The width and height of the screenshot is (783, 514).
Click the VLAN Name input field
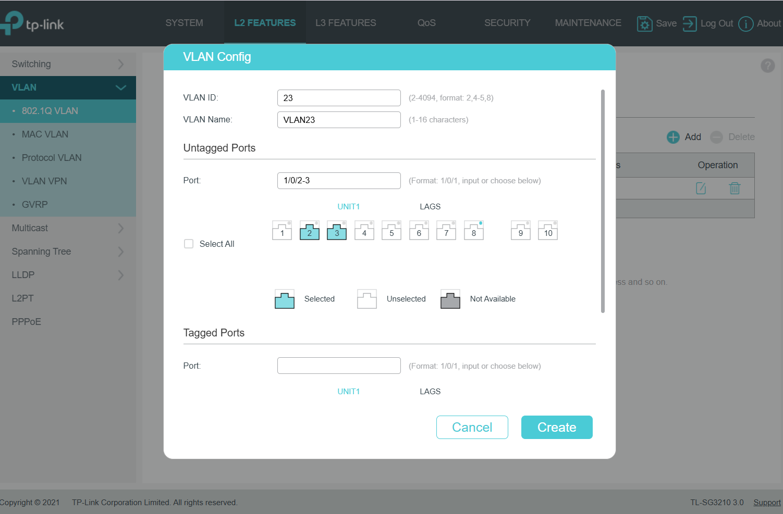(339, 120)
